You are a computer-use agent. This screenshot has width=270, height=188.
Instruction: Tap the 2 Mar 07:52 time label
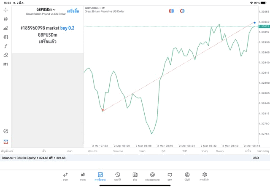click(100, 146)
